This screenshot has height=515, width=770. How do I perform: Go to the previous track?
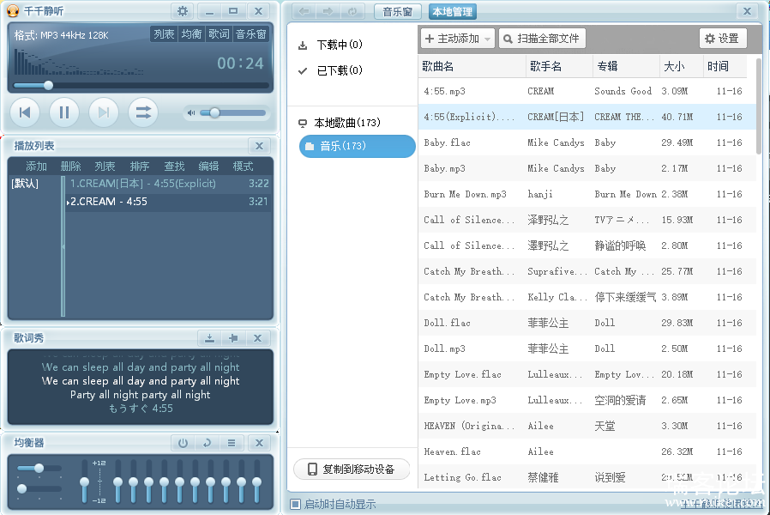[25, 112]
